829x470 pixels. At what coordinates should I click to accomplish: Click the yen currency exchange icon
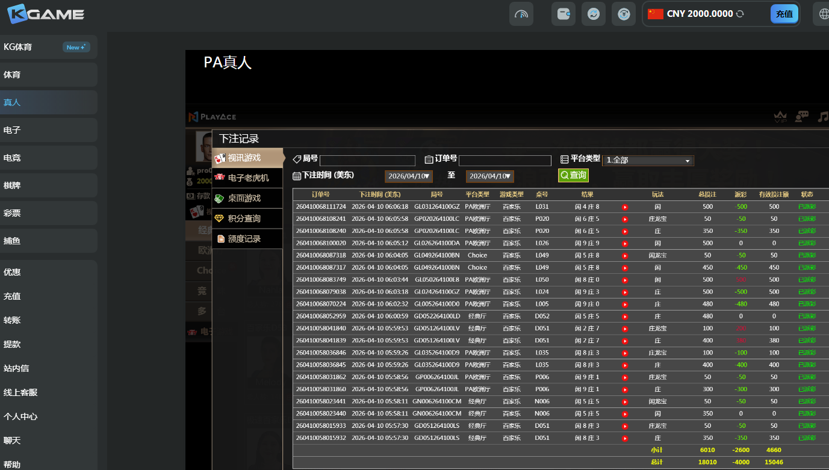[x=624, y=14]
